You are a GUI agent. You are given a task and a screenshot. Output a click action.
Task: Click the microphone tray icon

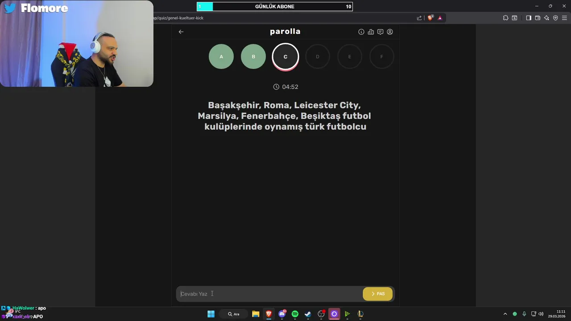coord(524,314)
